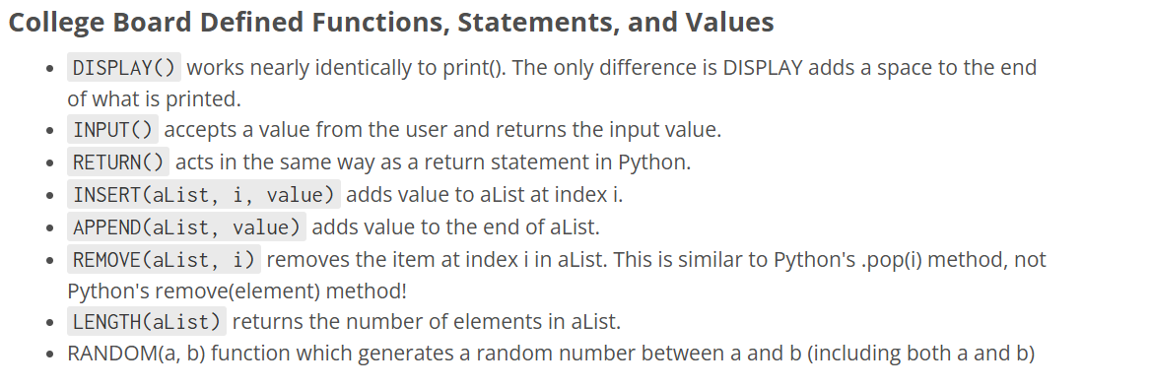
Task: Click the LENGTH(aList) code snippet
Action: click(x=147, y=321)
